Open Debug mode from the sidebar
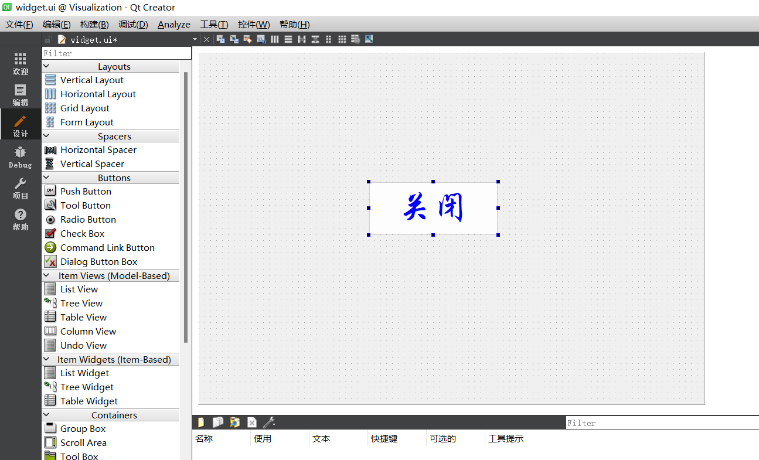759x460 pixels. click(x=21, y=157)
